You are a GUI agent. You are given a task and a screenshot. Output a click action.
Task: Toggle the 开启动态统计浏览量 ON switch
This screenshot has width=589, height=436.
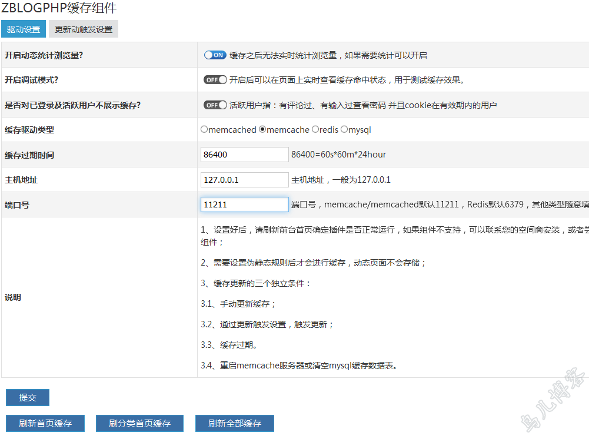tap(215, 55)
